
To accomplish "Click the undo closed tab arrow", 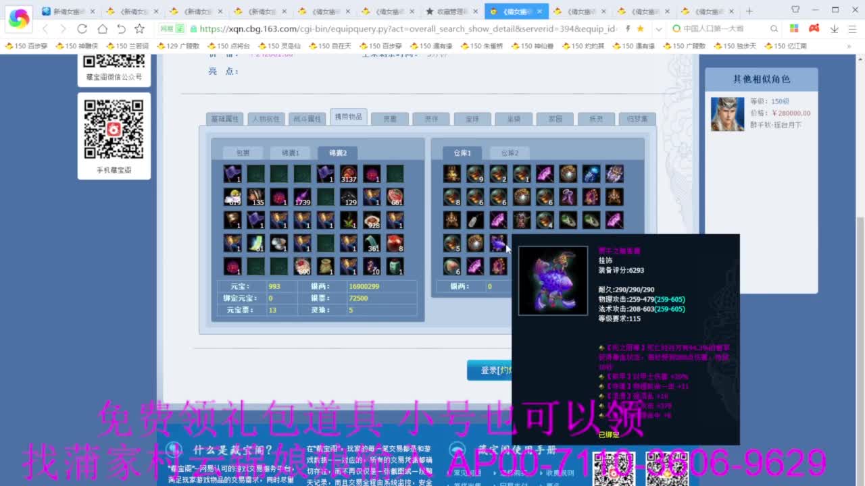I will (121, 28).
